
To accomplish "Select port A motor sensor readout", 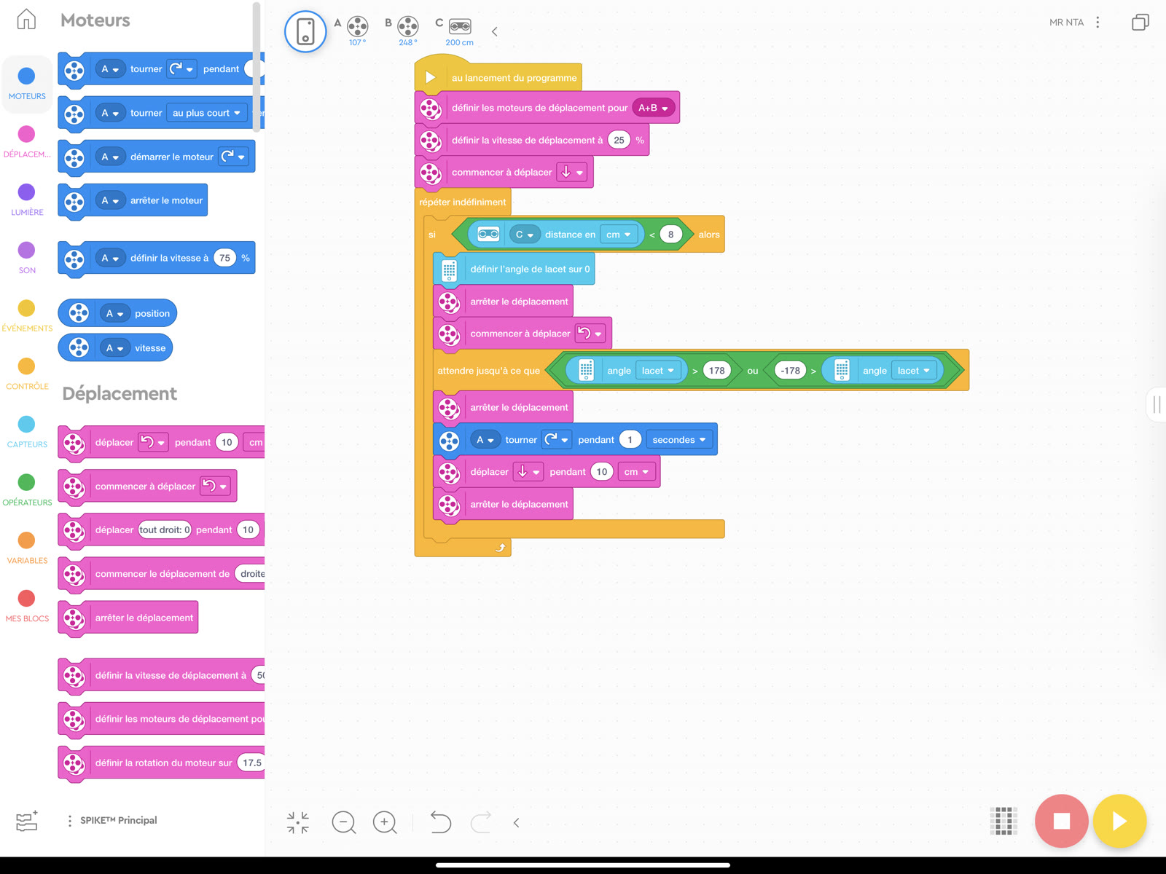I will coord(357,31).
